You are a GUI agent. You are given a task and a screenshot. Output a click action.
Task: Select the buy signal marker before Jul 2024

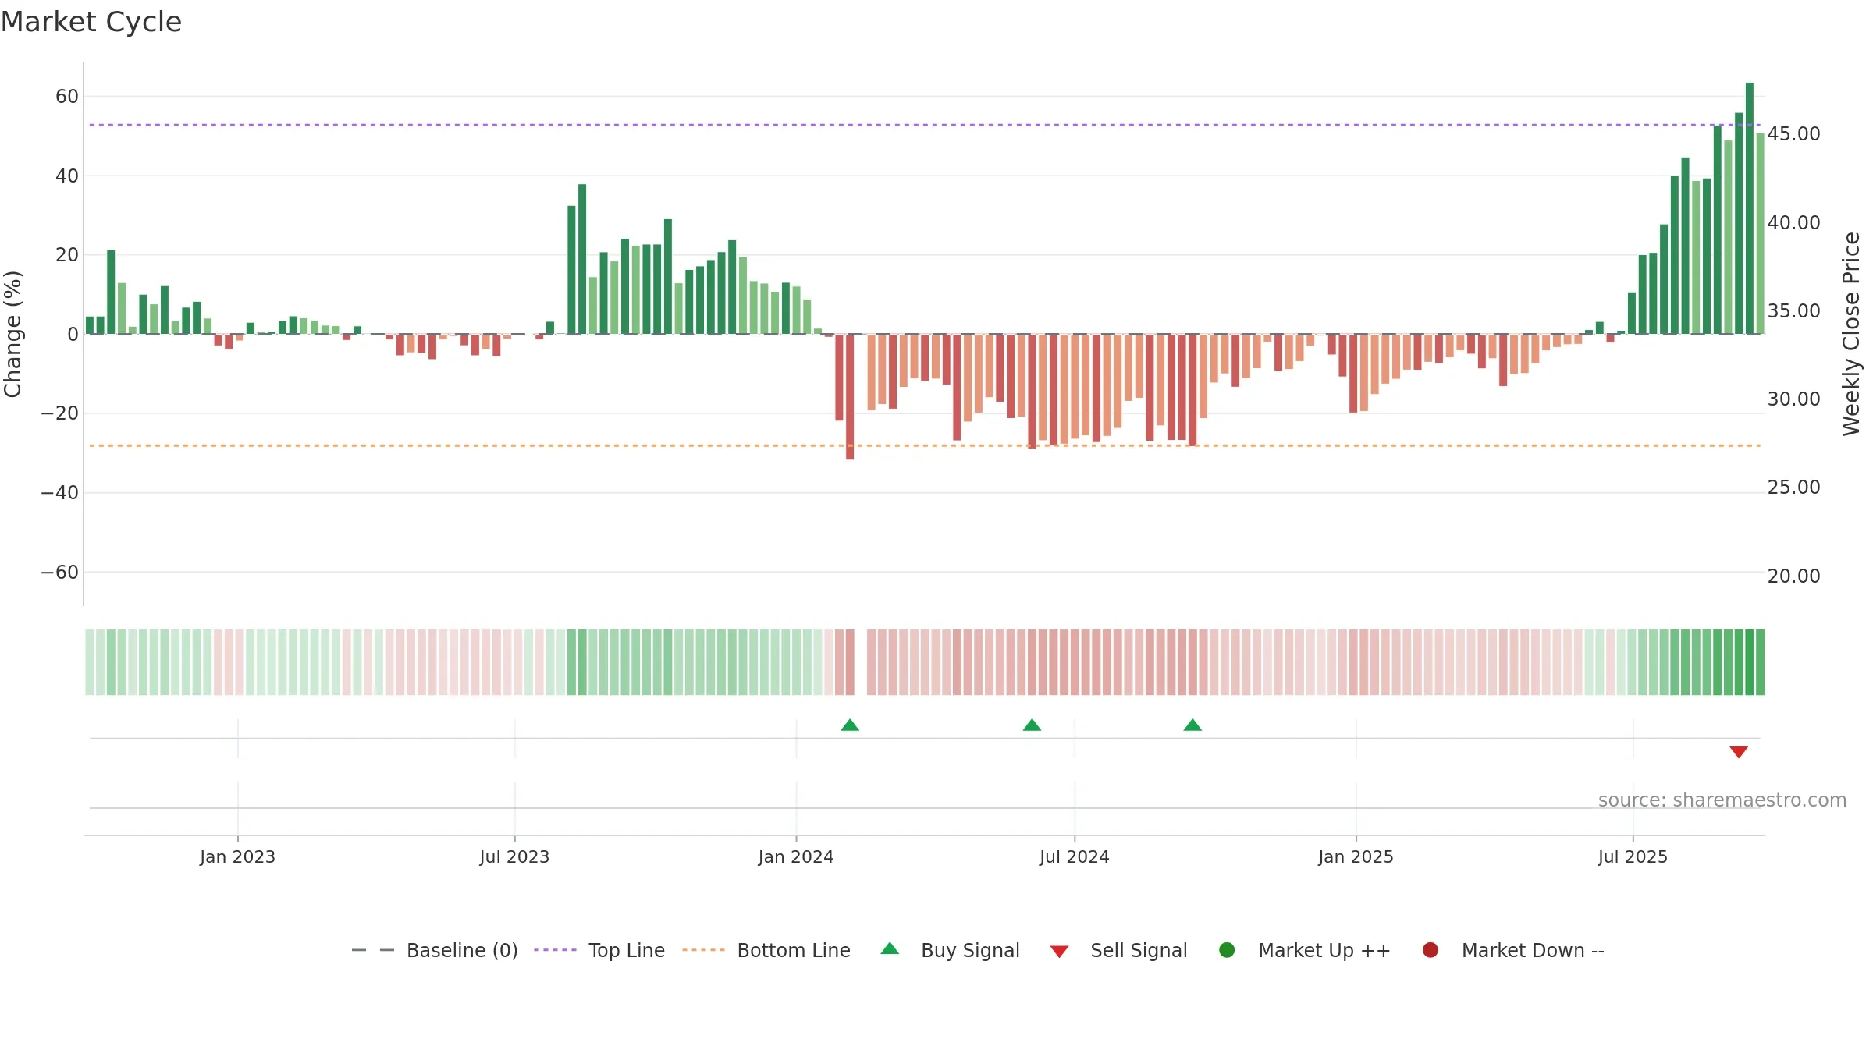click(x=1032, y=725)
